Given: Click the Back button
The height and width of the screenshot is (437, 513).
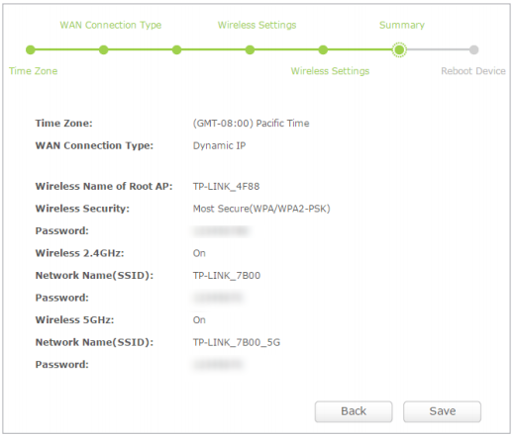Looking at the screenshot, I should click(354, 411).
